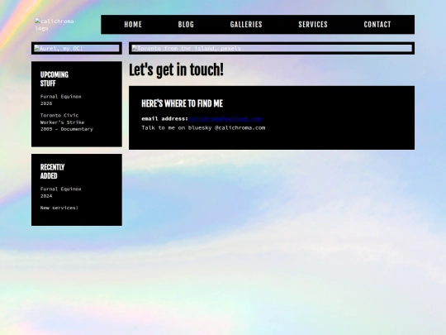Click 'Here's where to find me' heading
Image resolution: width=446 pixels, height=335 pixels.
(182, 103)
